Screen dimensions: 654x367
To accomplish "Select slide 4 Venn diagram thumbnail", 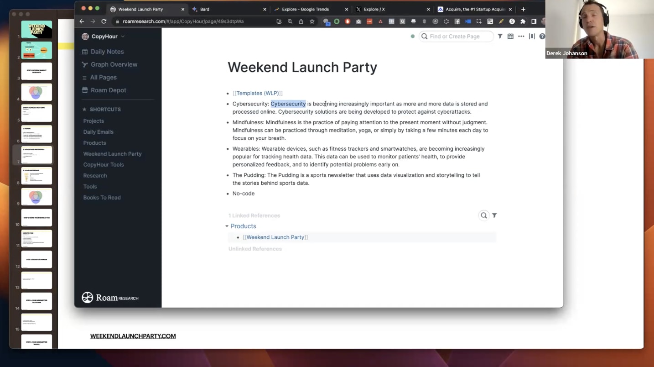I will tap(36, 92).
